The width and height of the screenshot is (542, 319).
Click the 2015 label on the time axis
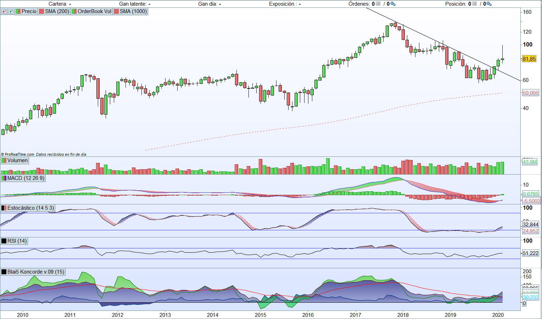(261, 315)
